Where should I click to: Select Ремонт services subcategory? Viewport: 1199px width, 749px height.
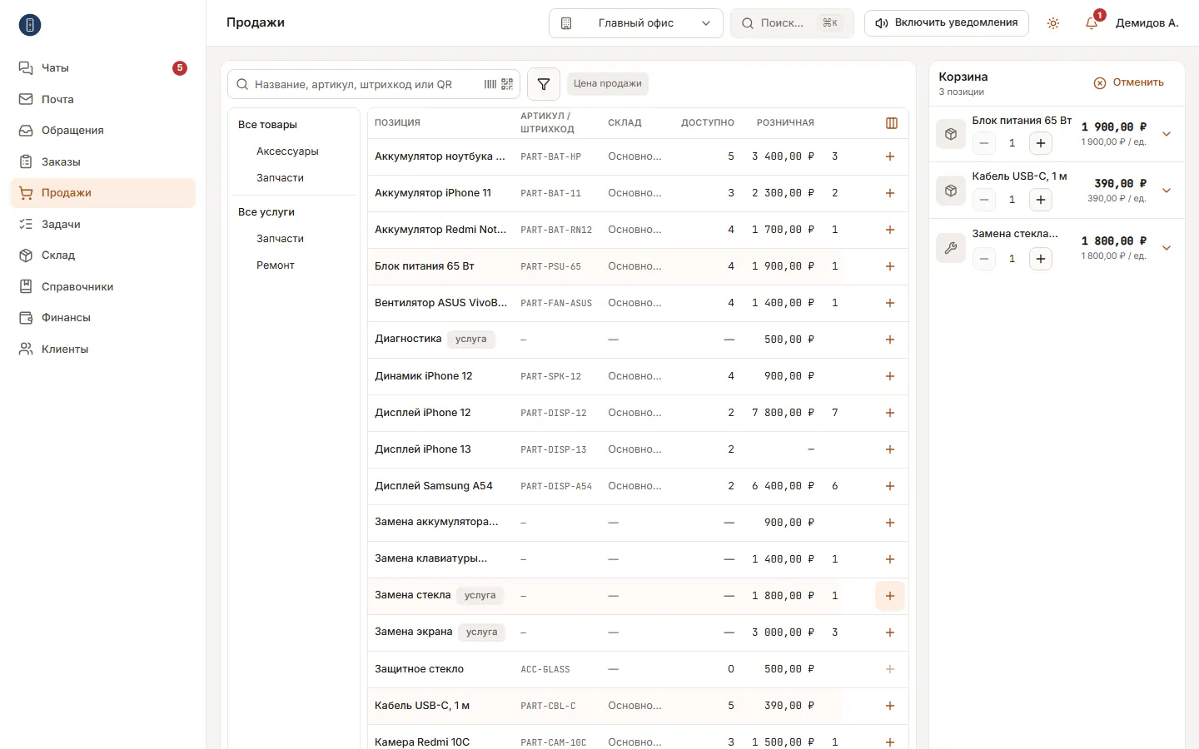tap(276, 265)
